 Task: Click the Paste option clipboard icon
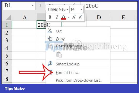(59, 55)
